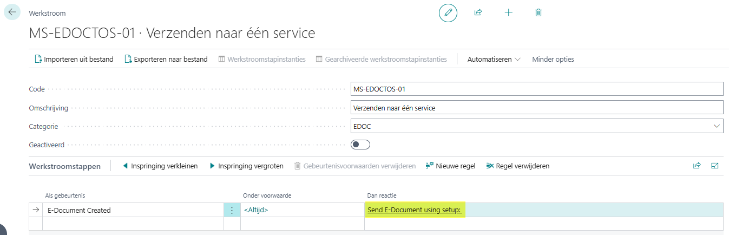Screen dimensions: 729x235
Task: Toggle the Geactiveerd switch
Action: (360, 145)
